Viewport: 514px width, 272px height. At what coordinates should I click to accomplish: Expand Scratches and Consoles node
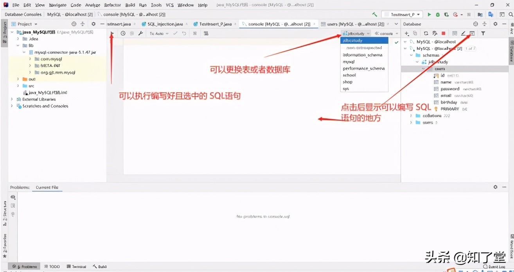tap(12, 106)
